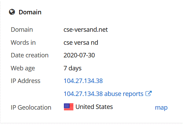Click the 'IP Geolocation' row label
The height and width of the screenshot is (125, 183).
click(x=31, y=107)
